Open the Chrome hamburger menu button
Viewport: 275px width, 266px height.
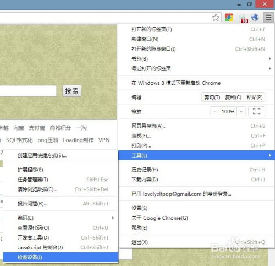coord(268,18)
